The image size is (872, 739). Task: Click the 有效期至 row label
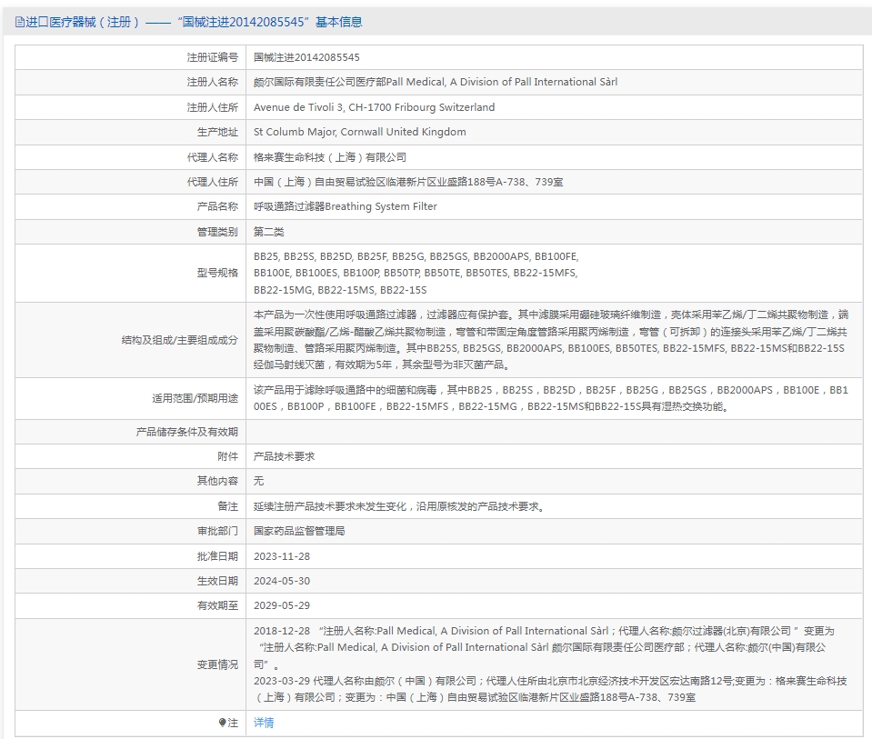pos(217,605)
